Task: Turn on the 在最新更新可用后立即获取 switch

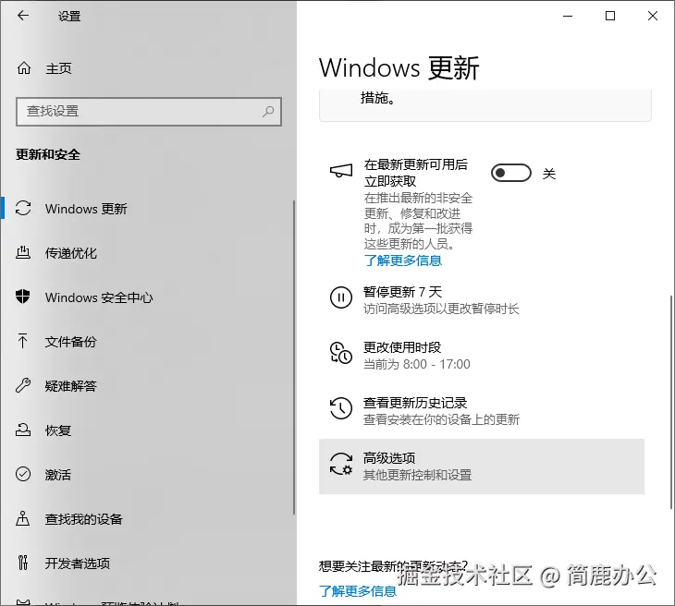Action: click(x=511, y=173)
